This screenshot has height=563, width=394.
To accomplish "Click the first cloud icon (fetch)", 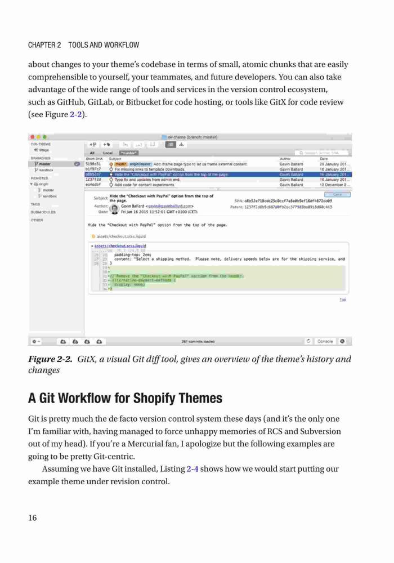I will click(x=63, y=342).
